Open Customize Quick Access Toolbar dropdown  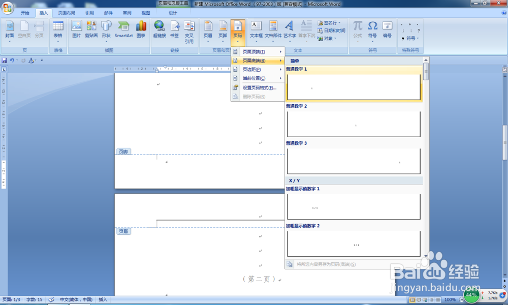[x=42, y=60]
